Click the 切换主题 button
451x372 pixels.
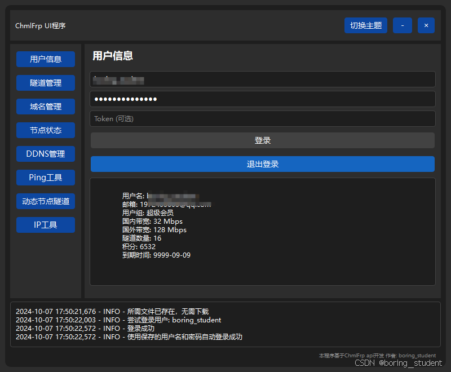365,25
